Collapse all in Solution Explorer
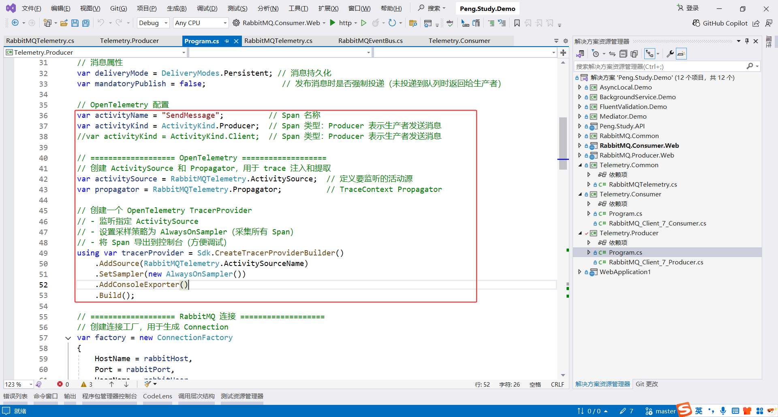This screenshot has width=778, height=417. 623,54
